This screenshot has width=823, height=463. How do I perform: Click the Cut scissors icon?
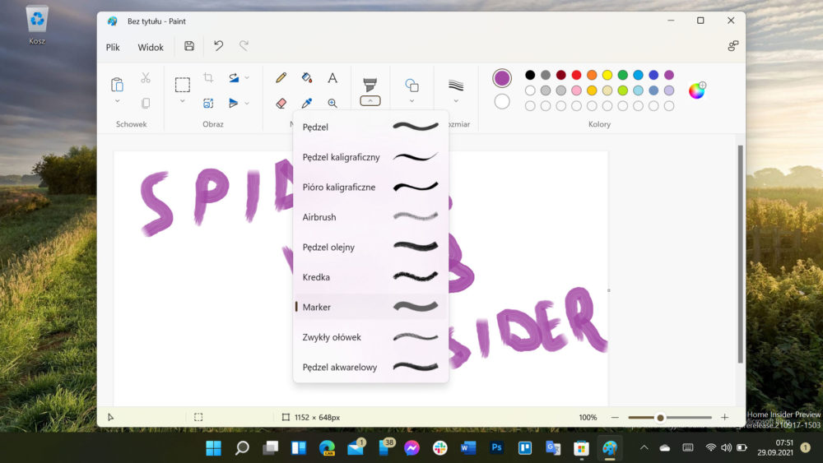point(146,78)
